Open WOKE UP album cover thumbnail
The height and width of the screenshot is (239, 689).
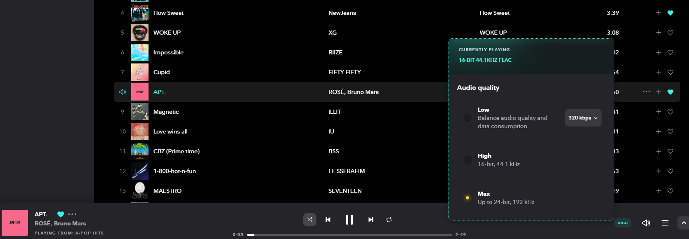pos(140,33)
